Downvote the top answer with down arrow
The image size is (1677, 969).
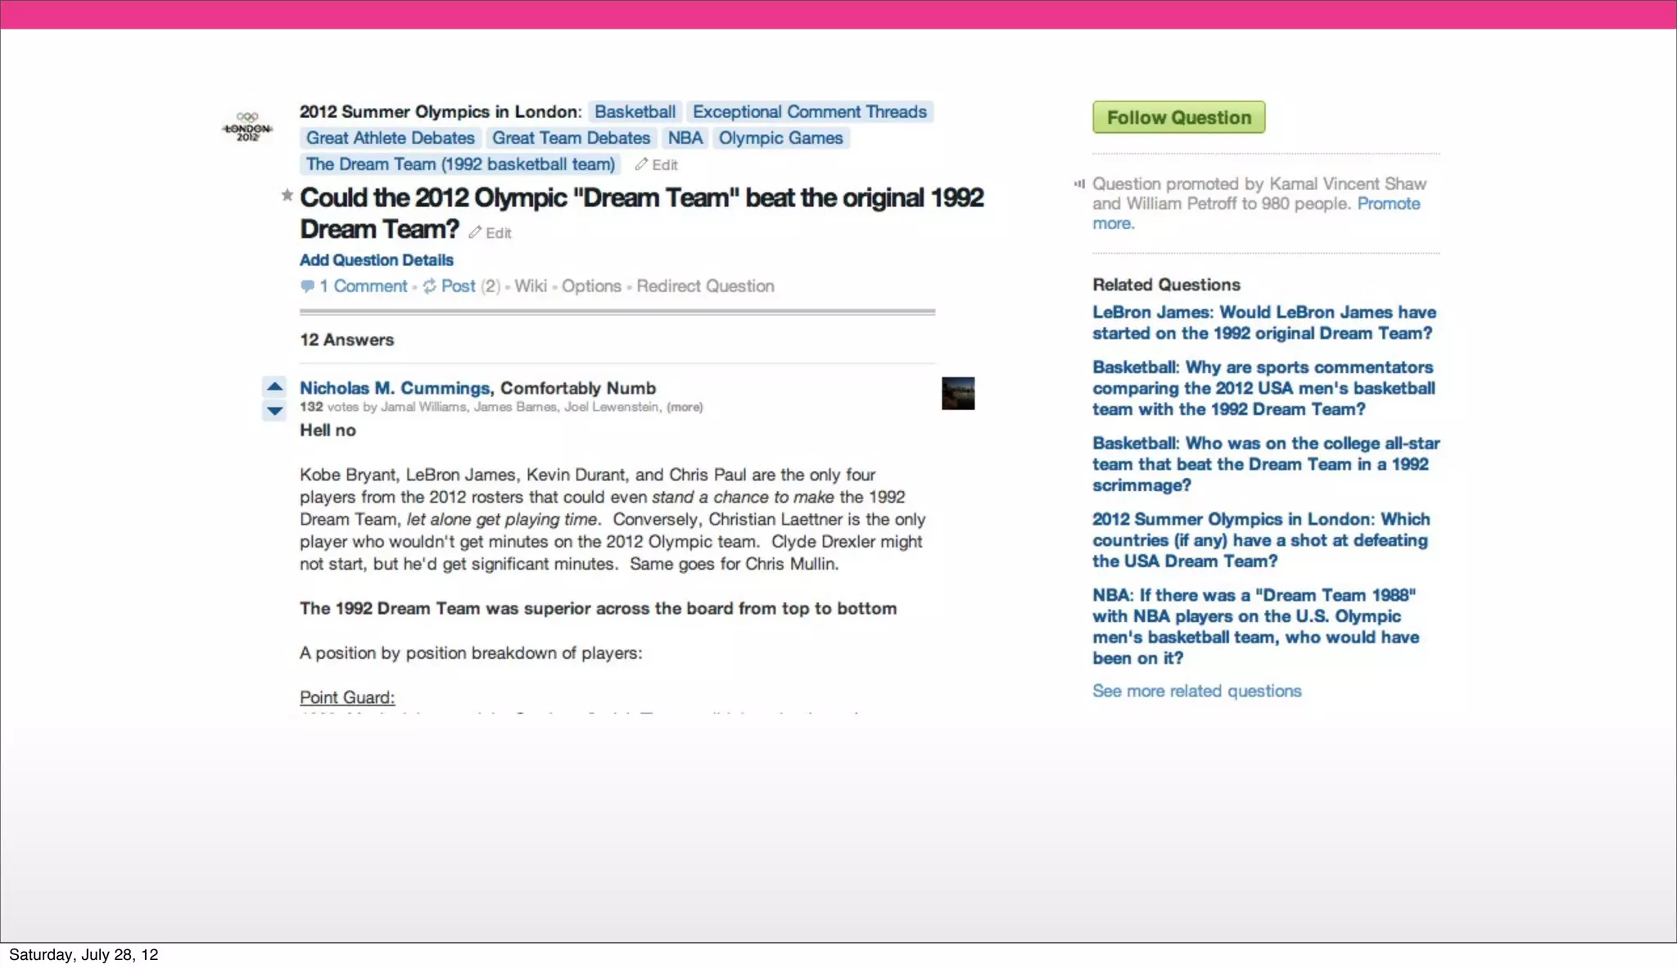point(274,411)
